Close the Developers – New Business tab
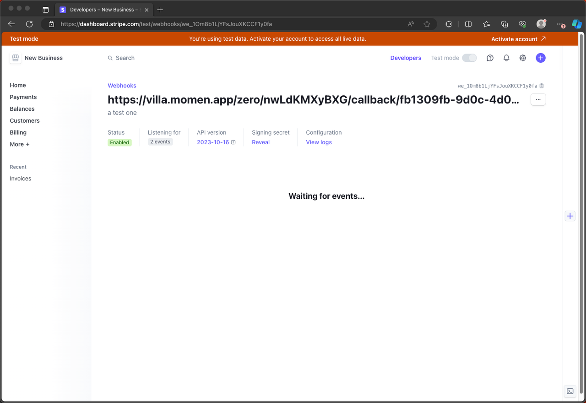Viewport: 586px width, 403px height. [x=146, y=10]
